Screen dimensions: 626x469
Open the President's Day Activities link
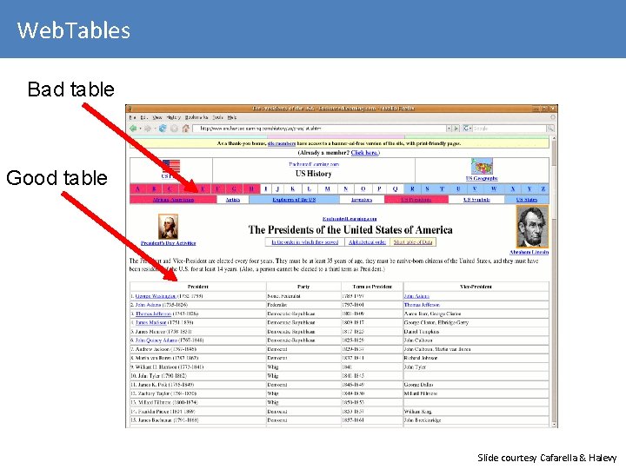pyautogui.click(x=168, y=243)
